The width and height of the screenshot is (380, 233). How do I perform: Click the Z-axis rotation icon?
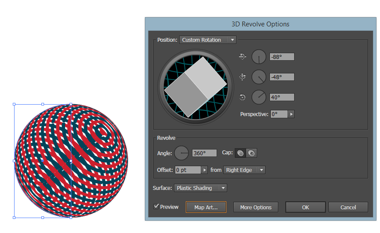point(242,97)
